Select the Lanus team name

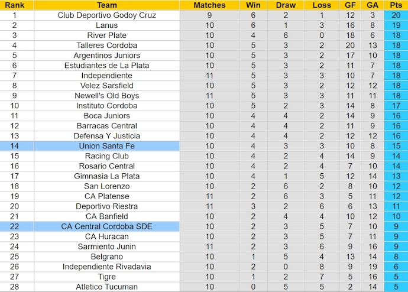click(x=106, y=25)
